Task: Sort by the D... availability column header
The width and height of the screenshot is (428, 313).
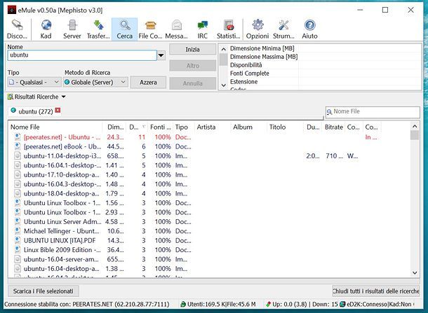Action: coord(137,127)
